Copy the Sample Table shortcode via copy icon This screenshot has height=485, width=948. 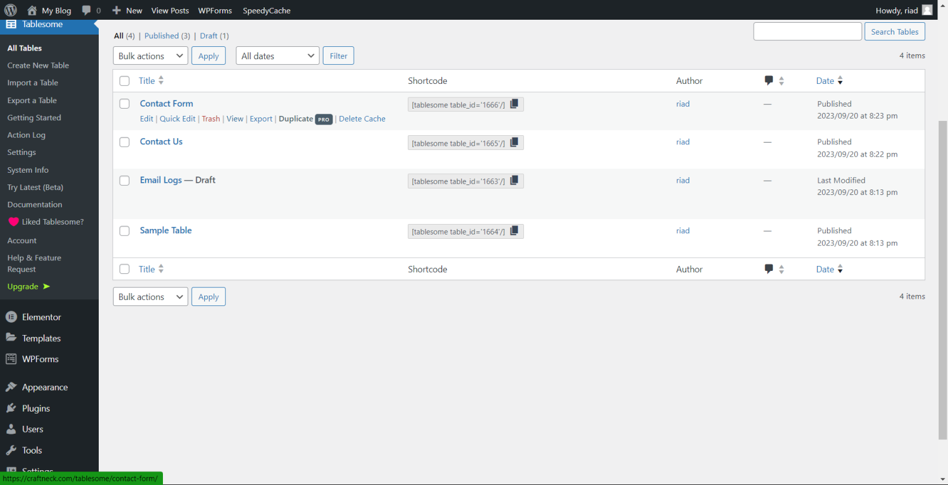(514, 231)
